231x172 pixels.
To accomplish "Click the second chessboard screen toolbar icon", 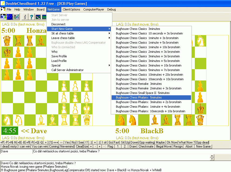I will click(x=44, y=17).
